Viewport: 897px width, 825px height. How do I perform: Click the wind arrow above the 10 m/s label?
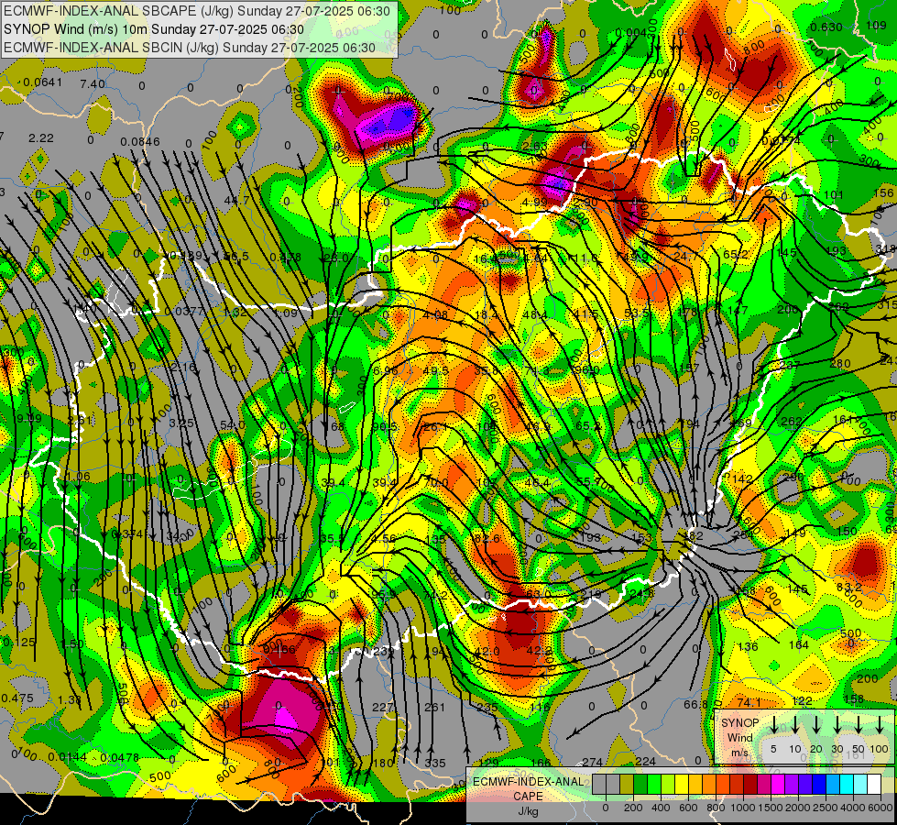[794, 725]
